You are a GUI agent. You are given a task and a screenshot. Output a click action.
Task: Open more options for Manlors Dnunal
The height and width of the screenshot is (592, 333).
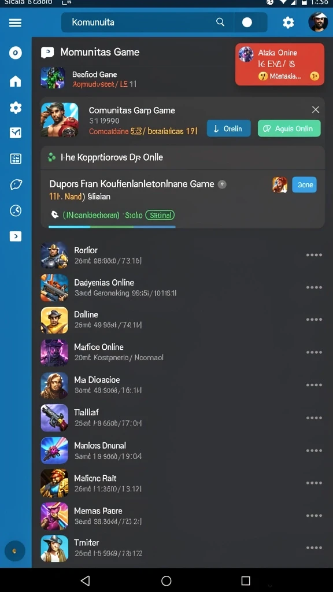(x=314, y=450)
